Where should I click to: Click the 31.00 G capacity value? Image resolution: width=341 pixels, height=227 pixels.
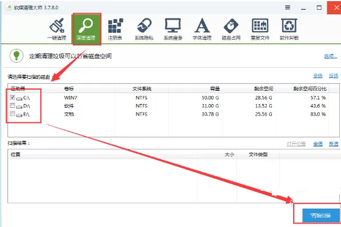tap(210, 106)
